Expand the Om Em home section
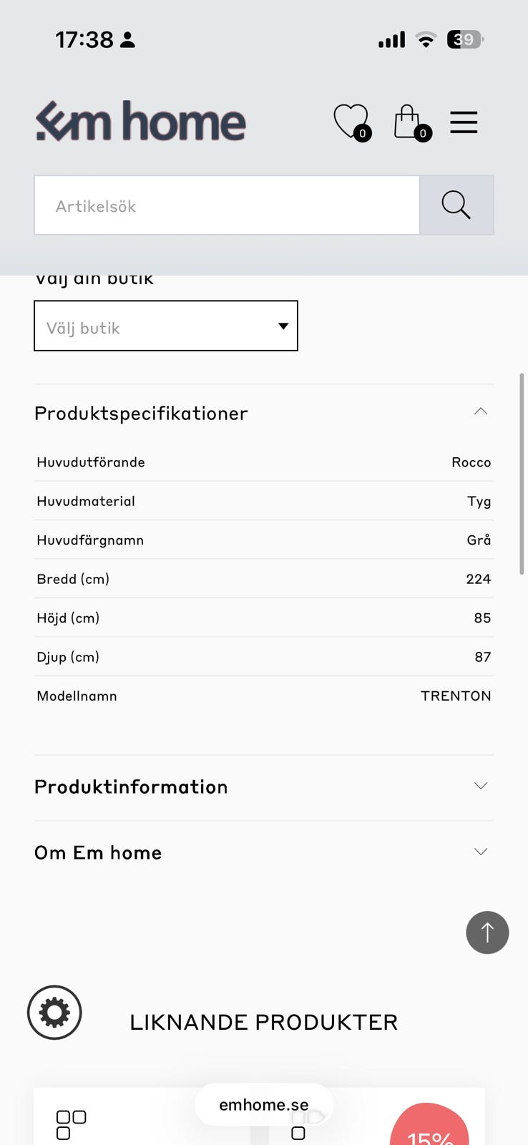The height and width of the screenshot is (1145, 528). coord(480,851)
